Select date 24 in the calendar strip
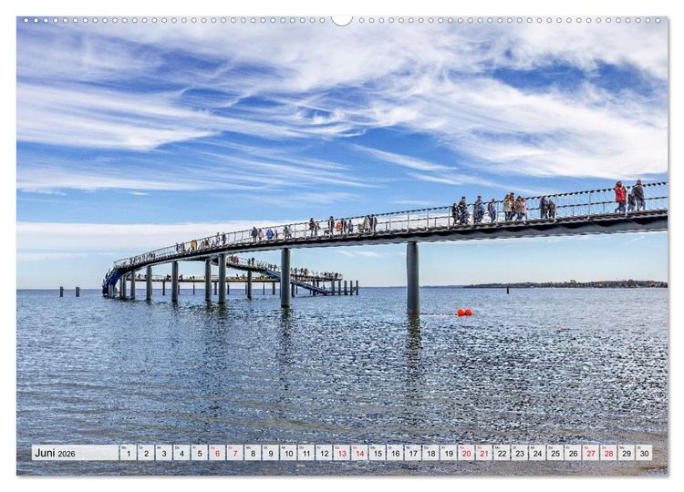Image resolution: width=684 pixels, height=492 pixels. point(537,453)
